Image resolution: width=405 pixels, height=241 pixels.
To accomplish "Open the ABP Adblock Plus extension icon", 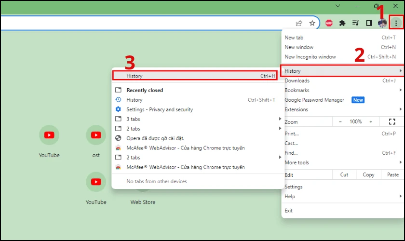I will (329, 23).
